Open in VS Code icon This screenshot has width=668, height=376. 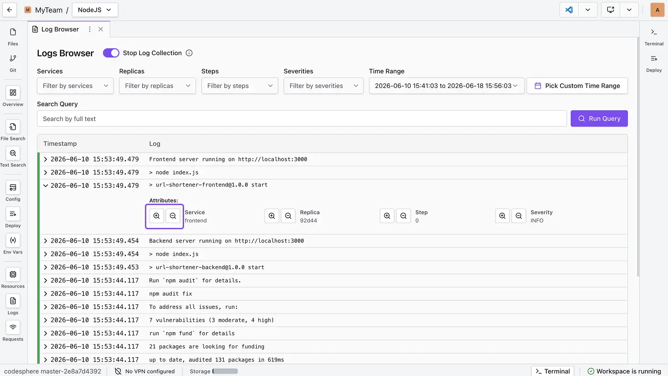pos(569,10)
